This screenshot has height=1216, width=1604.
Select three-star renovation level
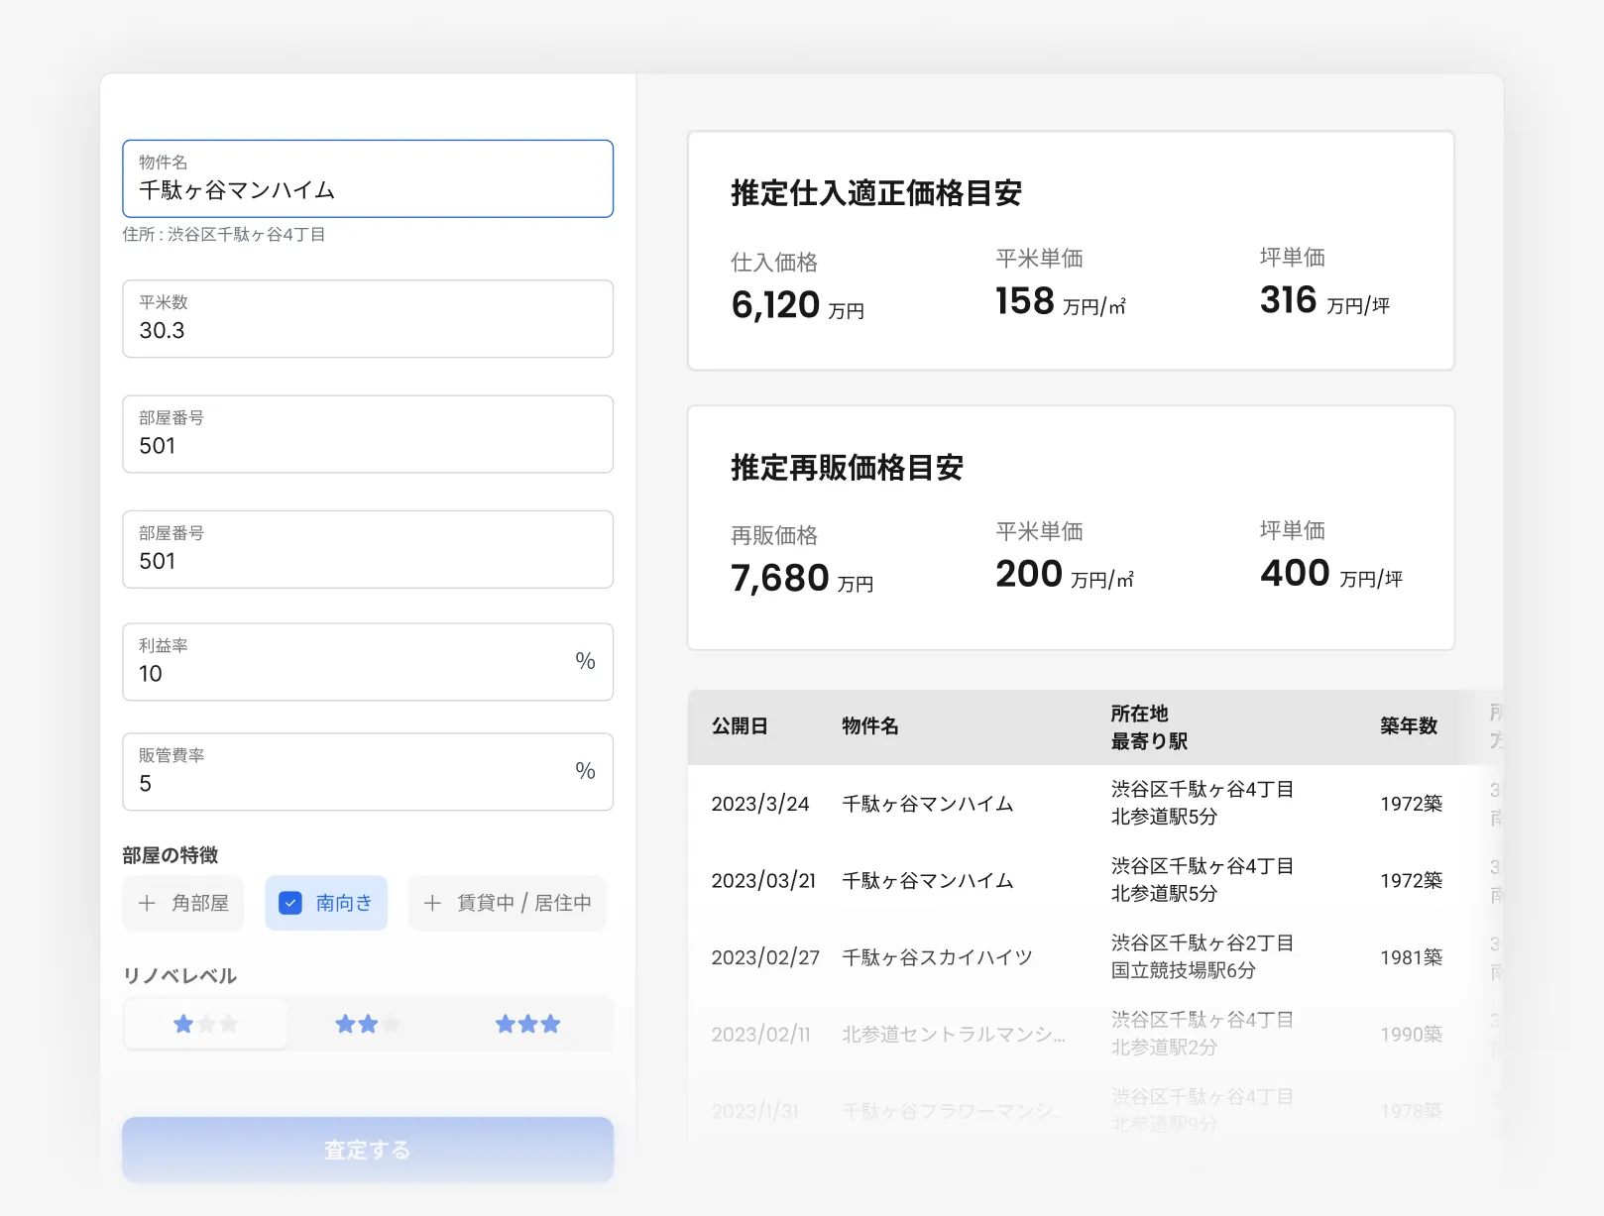[528, 1024]
